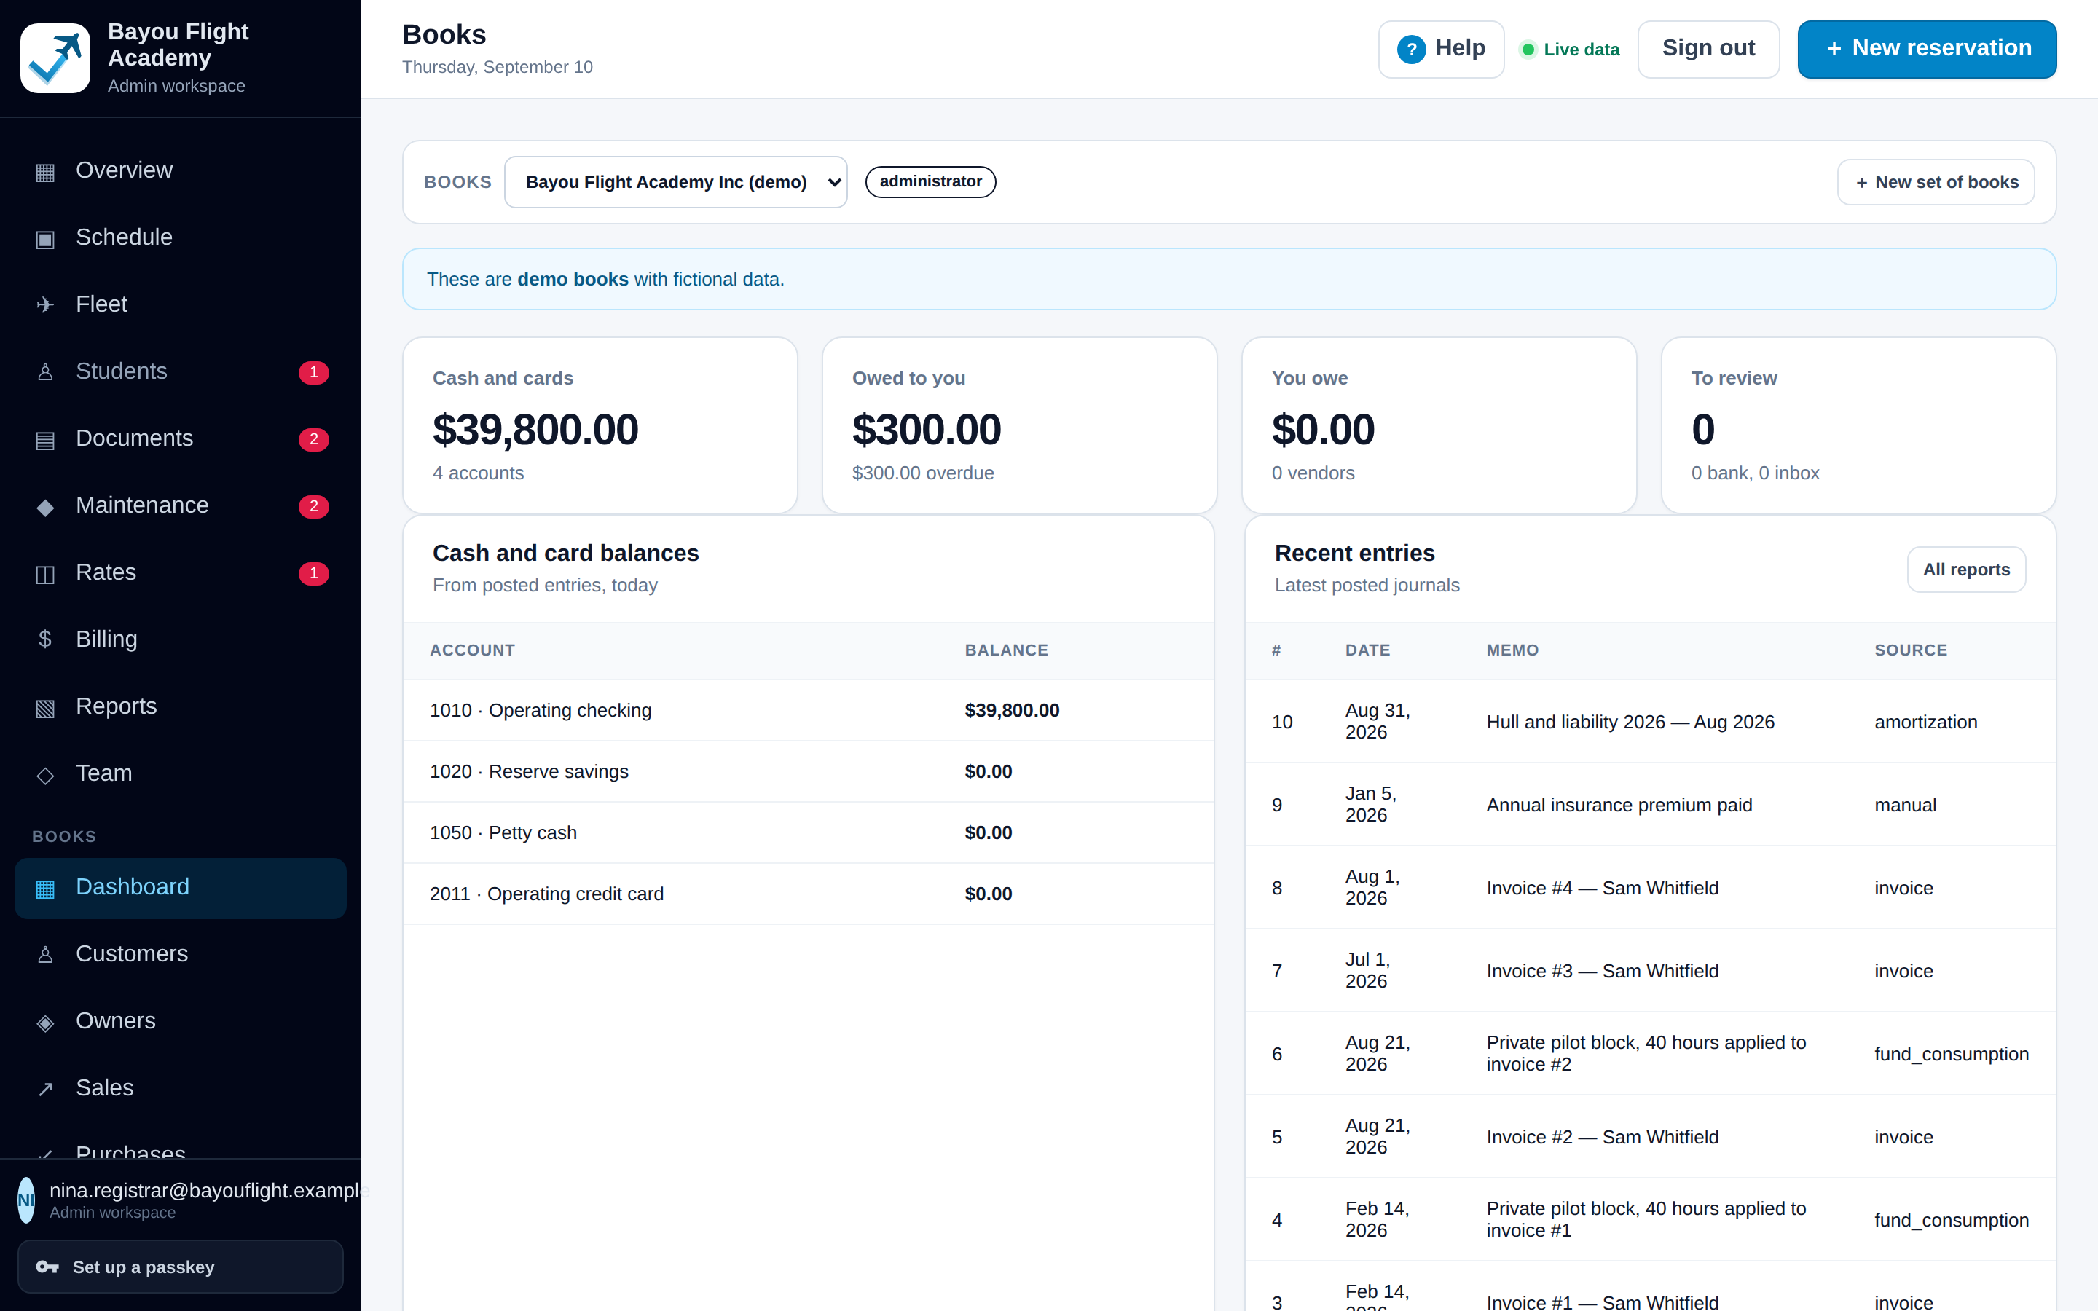
Task: Click the administrator role pill
Action: [x=930, y=181]
